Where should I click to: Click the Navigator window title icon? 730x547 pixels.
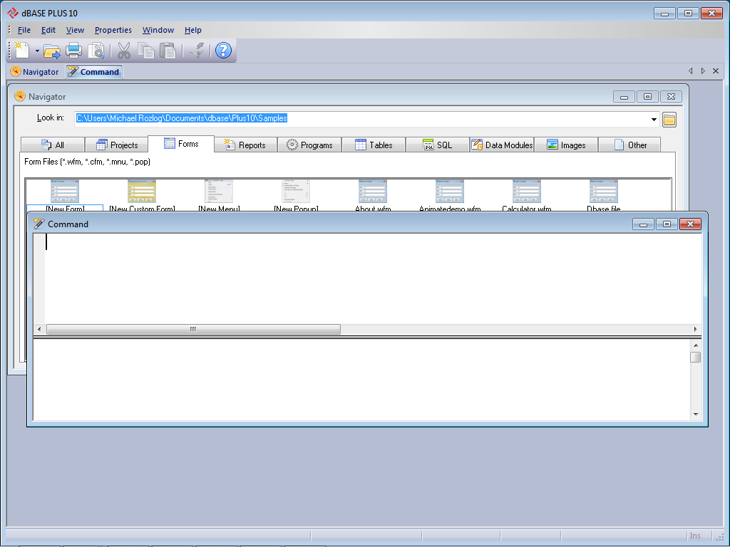coord(20,96)
